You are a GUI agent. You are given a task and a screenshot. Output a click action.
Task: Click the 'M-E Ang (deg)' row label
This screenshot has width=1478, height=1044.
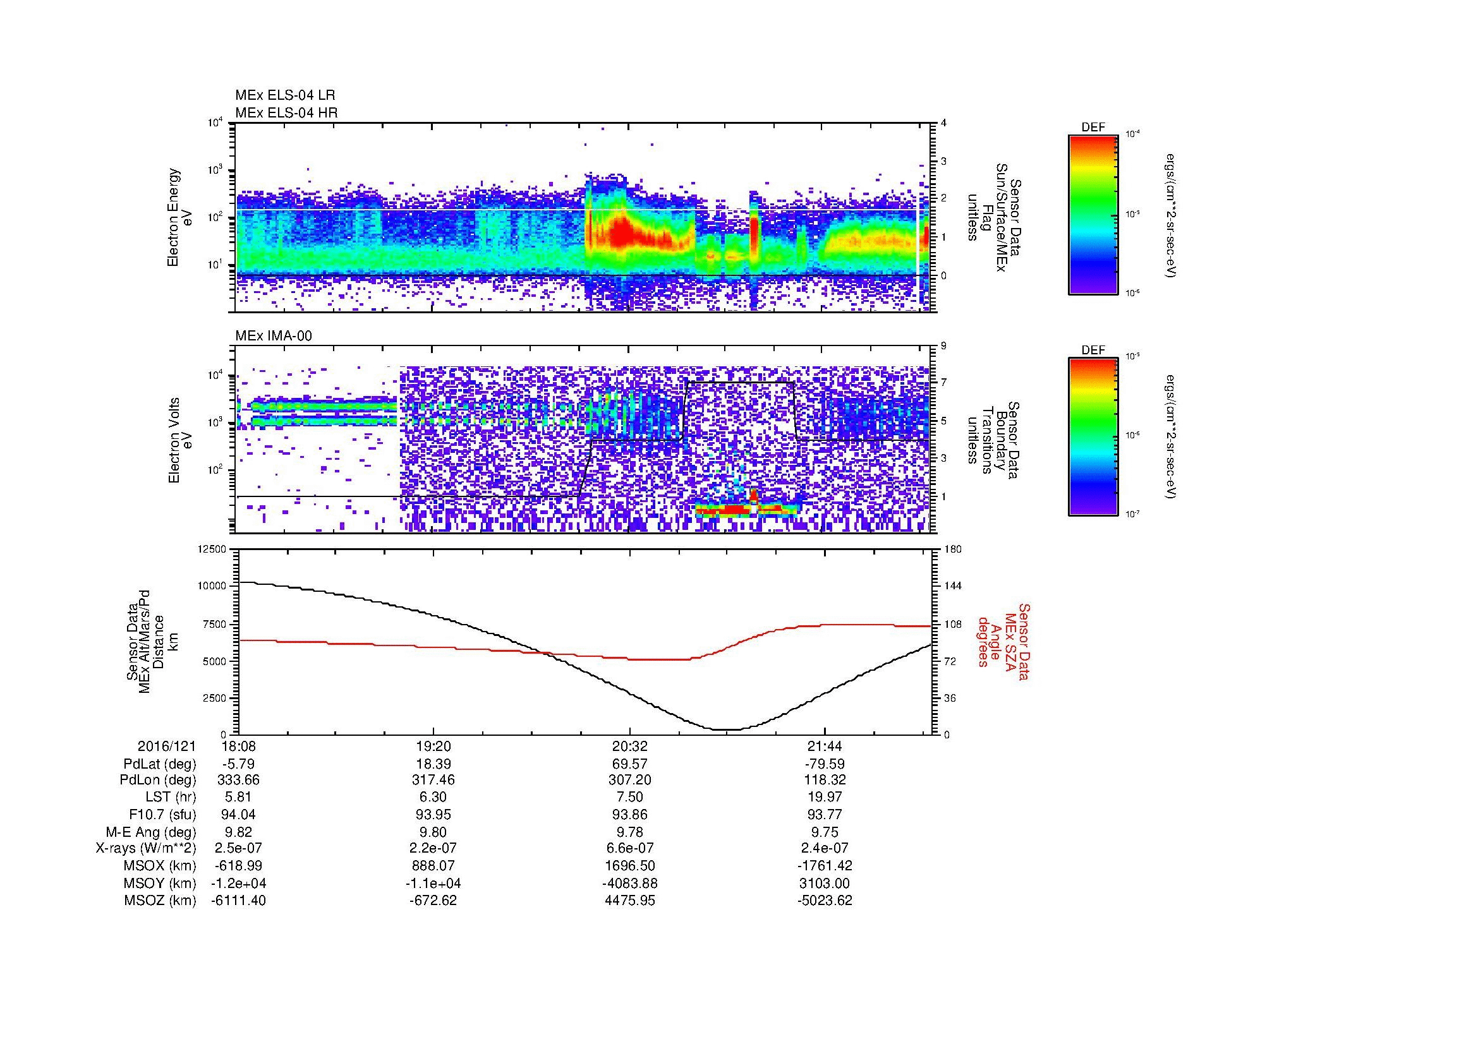coord(151,832)
